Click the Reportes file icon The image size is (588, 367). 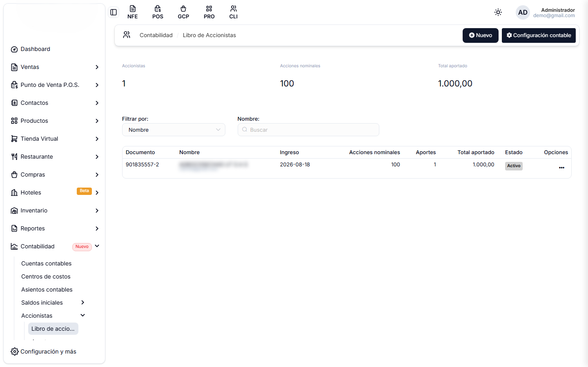[14, 228]
